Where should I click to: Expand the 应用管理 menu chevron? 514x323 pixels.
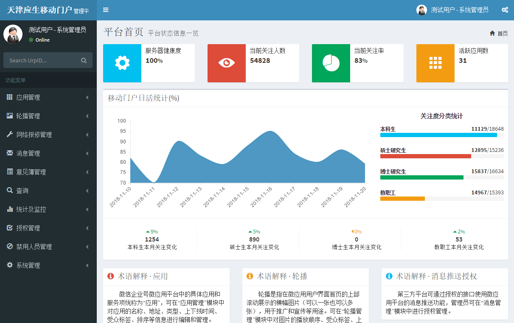[x=87, y=98]
